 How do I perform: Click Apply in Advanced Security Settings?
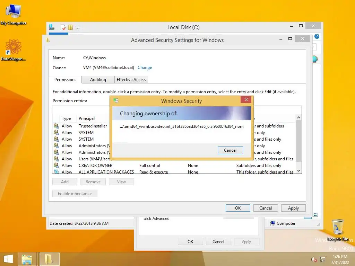(293, 208)
